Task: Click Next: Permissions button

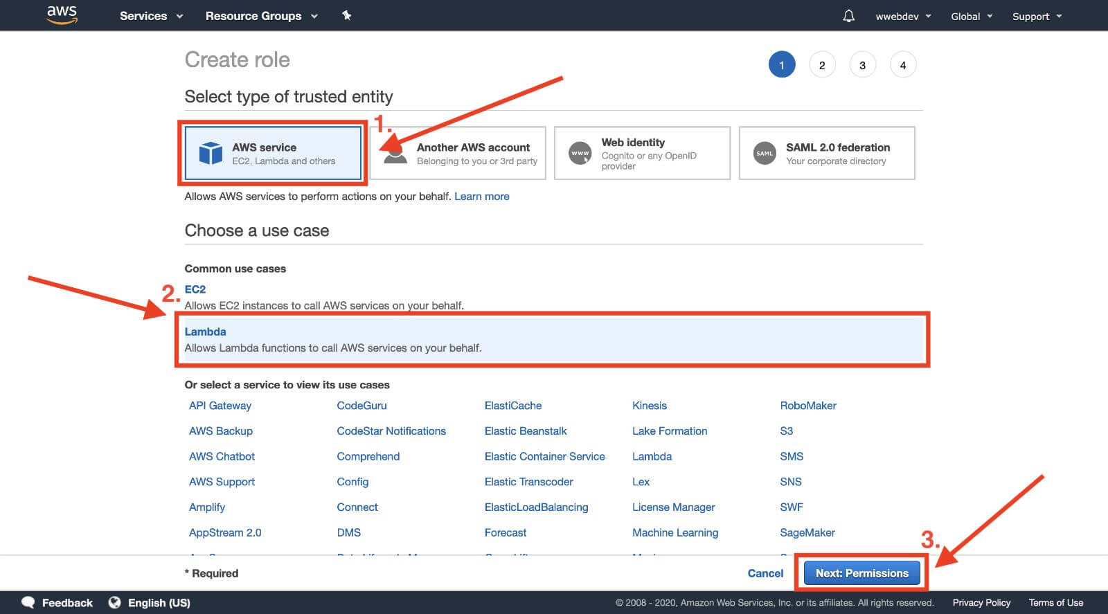Action: (861, 573)
